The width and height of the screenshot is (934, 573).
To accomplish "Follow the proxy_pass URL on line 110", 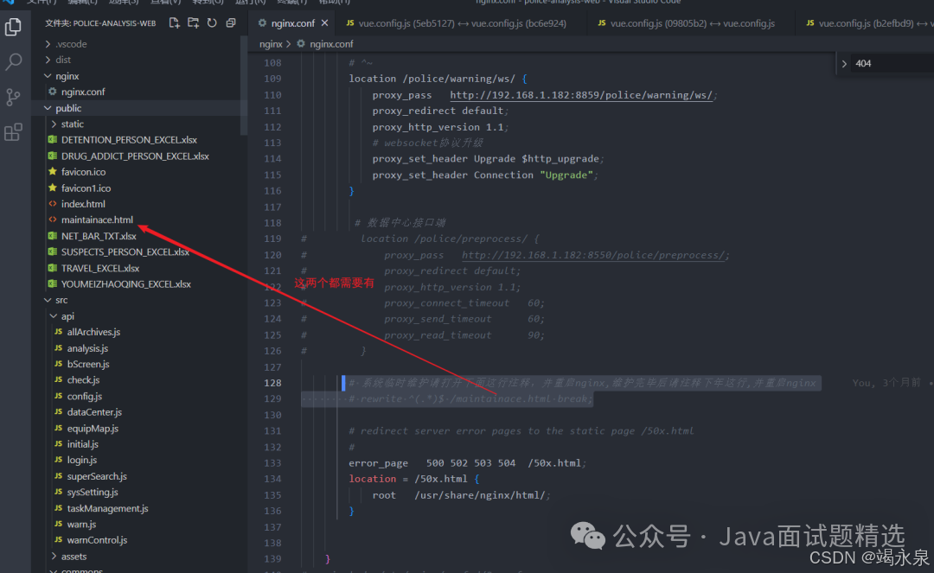I will tap(581, 95).
